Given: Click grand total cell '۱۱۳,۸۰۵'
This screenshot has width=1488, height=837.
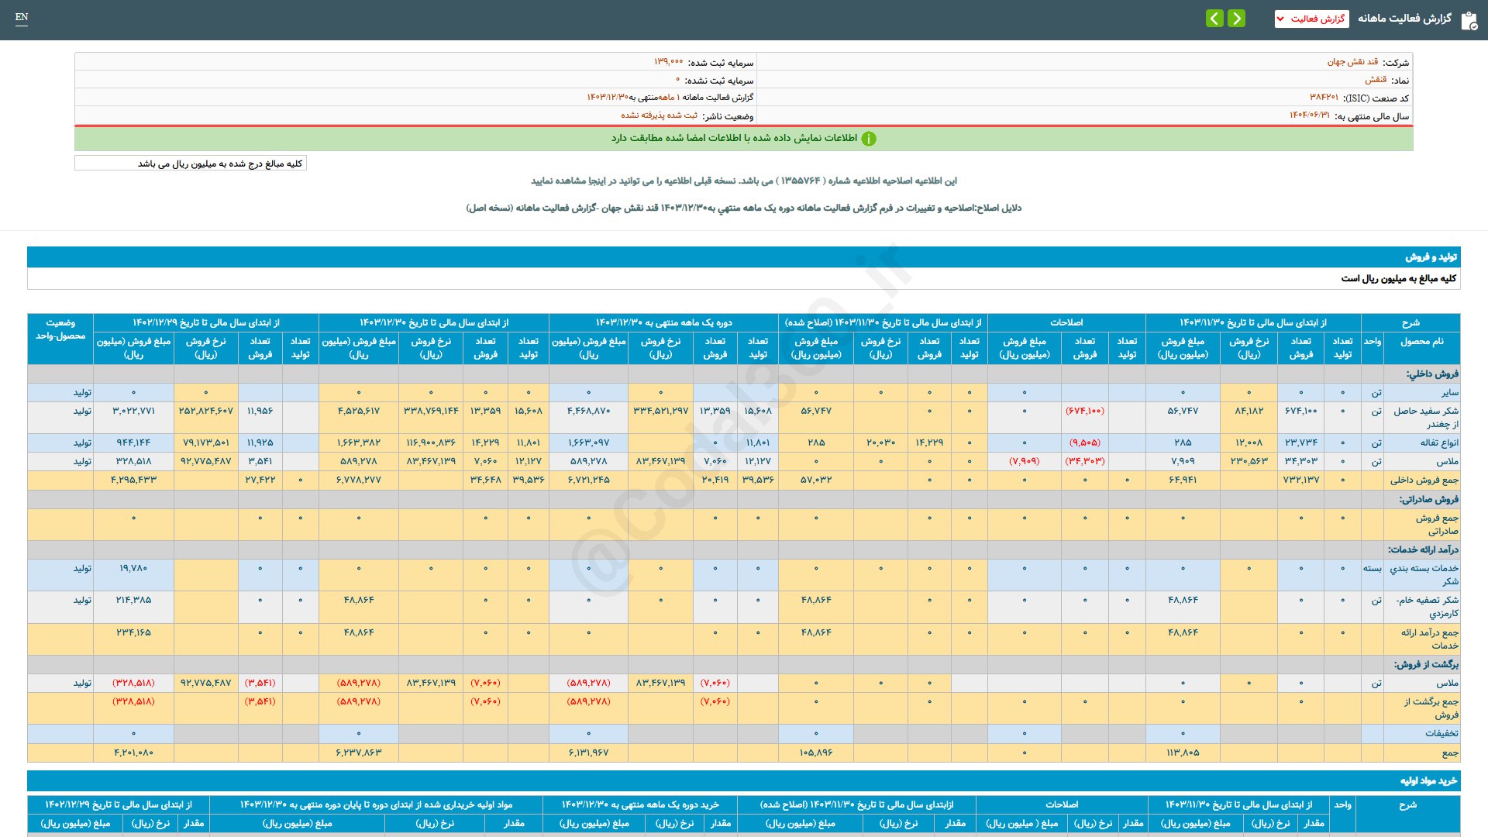Looking at the screenshot, I should point(1183,753).
